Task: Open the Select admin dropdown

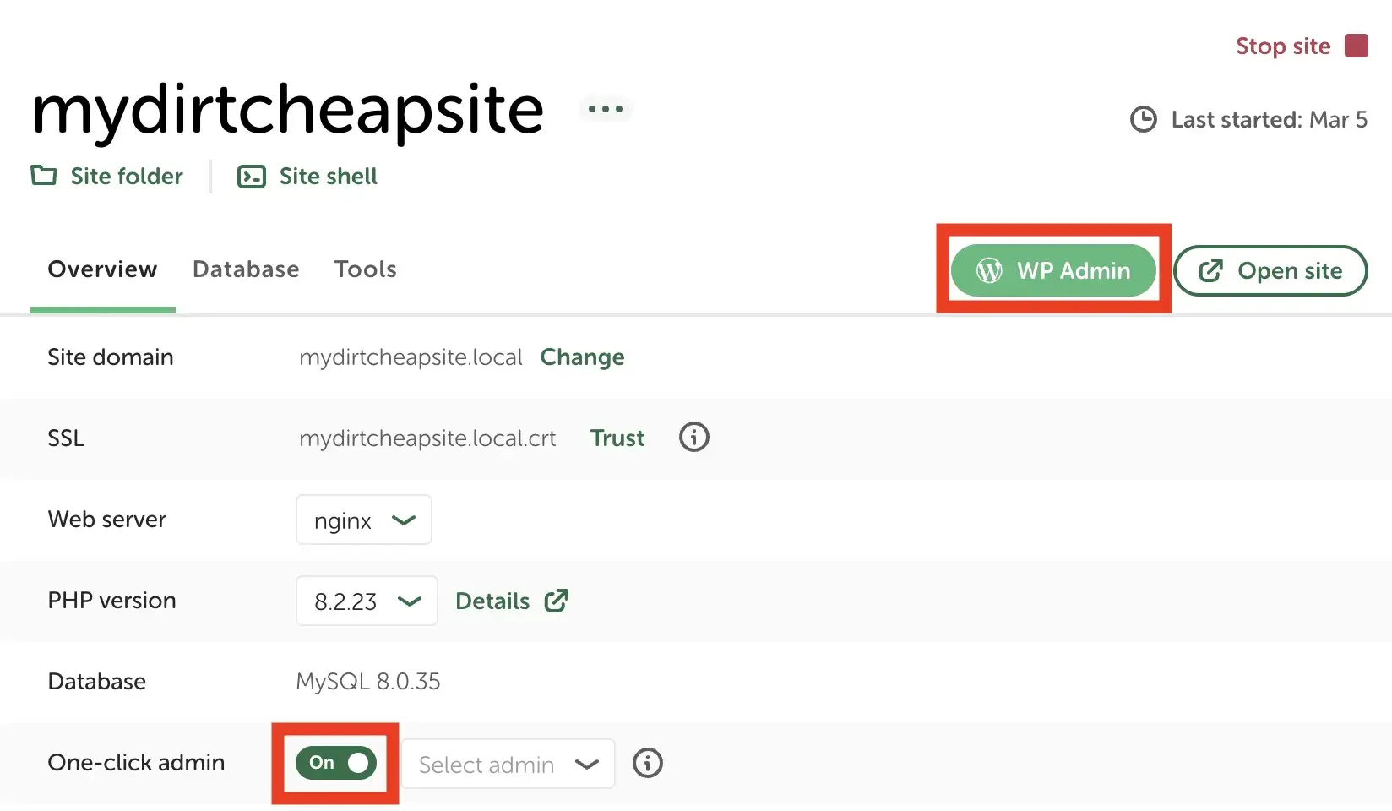Action: tap(507, 763)
